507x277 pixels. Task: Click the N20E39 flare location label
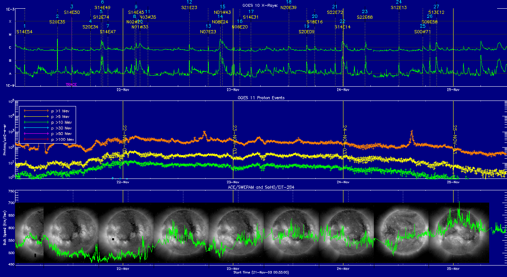[288, 8]
